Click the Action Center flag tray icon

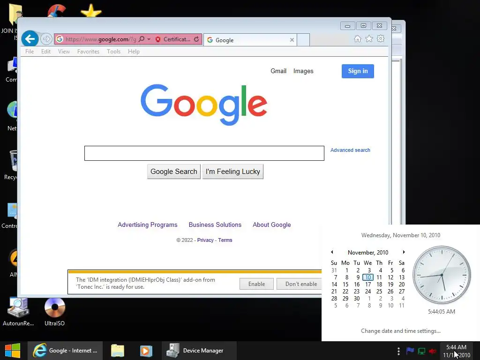410,351
